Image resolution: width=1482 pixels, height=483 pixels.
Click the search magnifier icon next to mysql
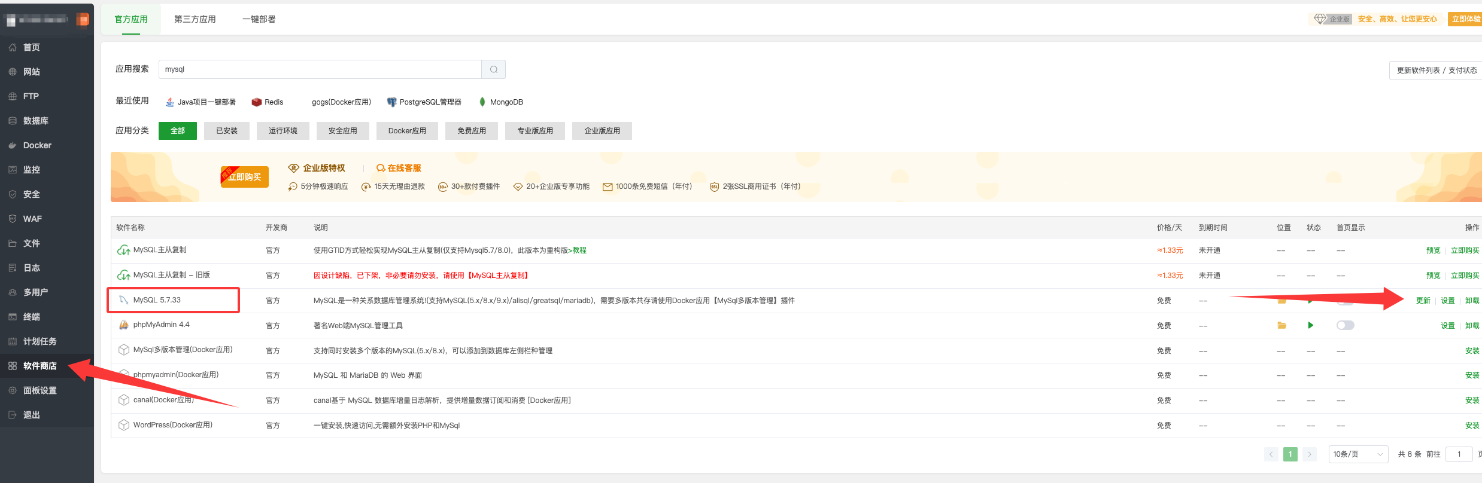click(493, 69)
